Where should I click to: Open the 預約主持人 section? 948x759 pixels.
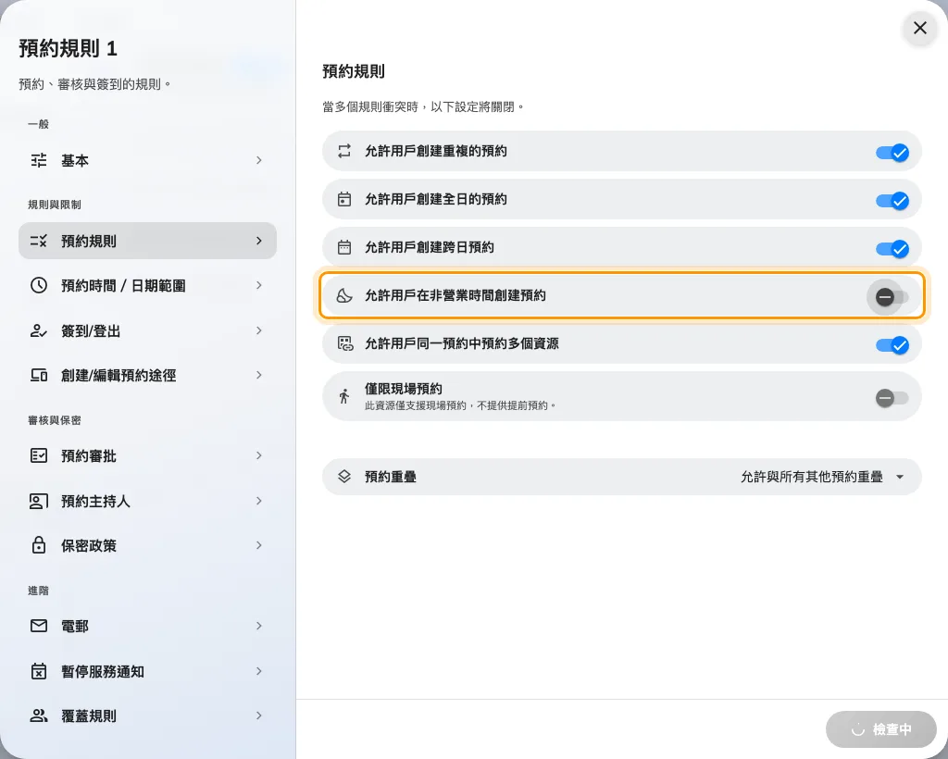click(147, 501)
